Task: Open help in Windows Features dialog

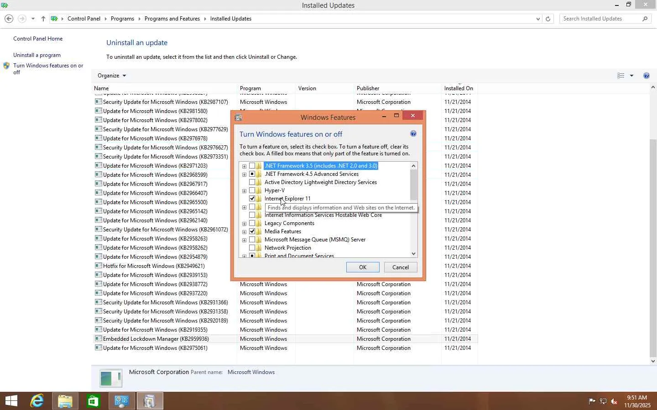Action: (x=413, y=133)
